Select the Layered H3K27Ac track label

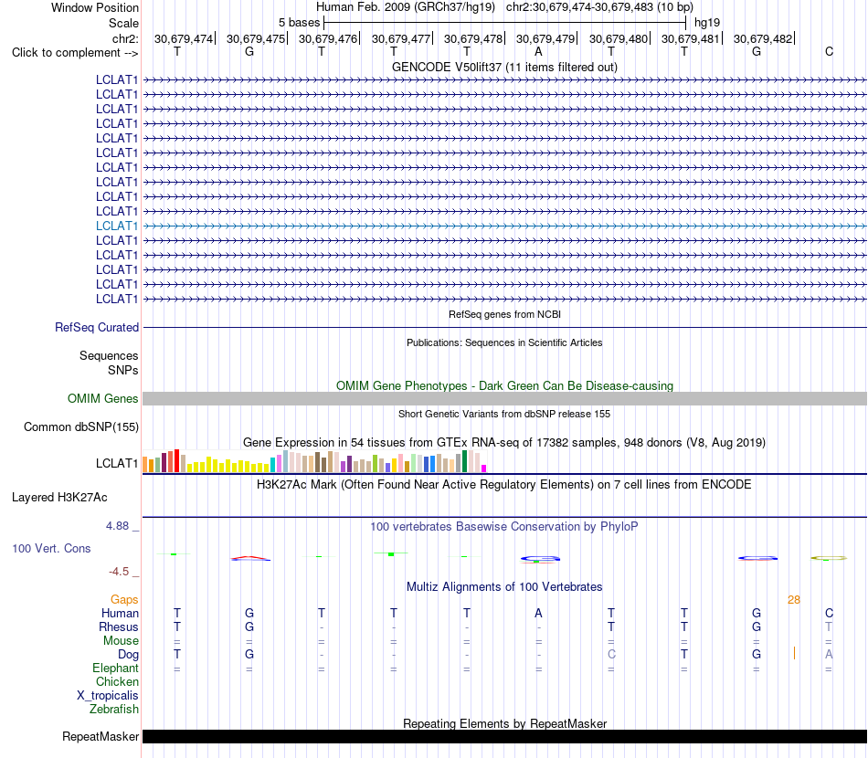click(x=59, y=497)
